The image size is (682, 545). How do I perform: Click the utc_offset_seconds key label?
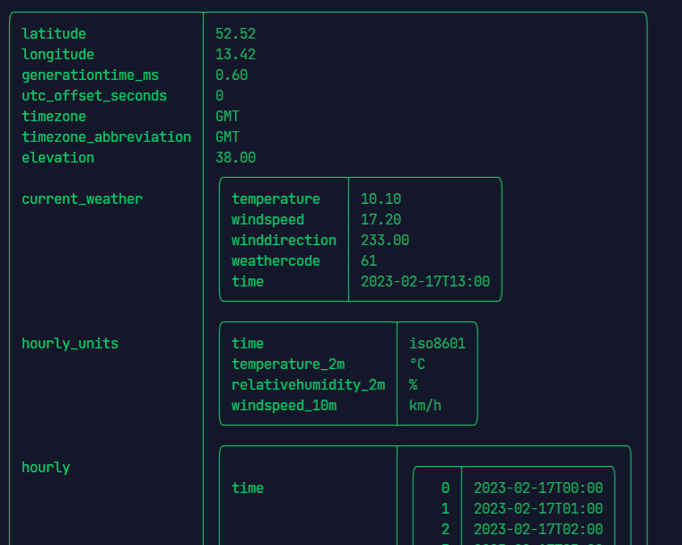pos(94,96)
